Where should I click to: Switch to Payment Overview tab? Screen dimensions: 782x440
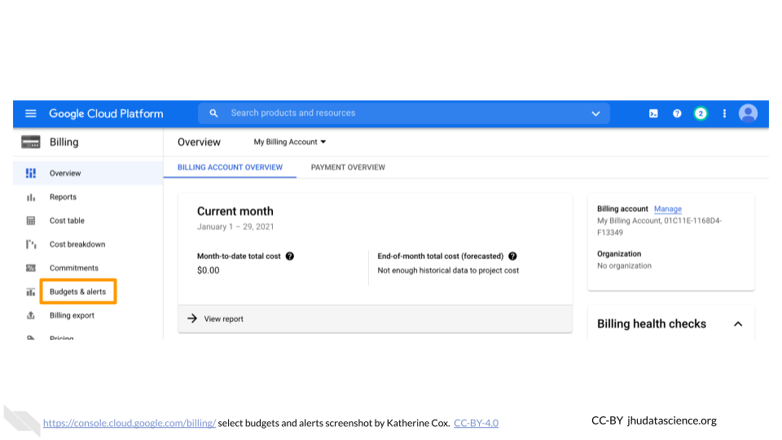pyautogui.click(x=348, y=167)
